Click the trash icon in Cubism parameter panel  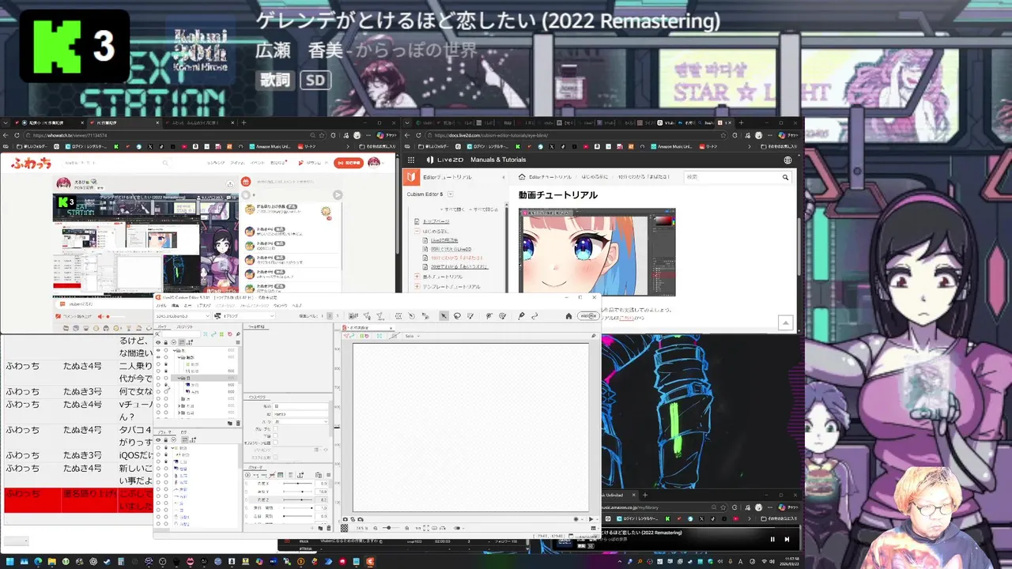[329, 528]
